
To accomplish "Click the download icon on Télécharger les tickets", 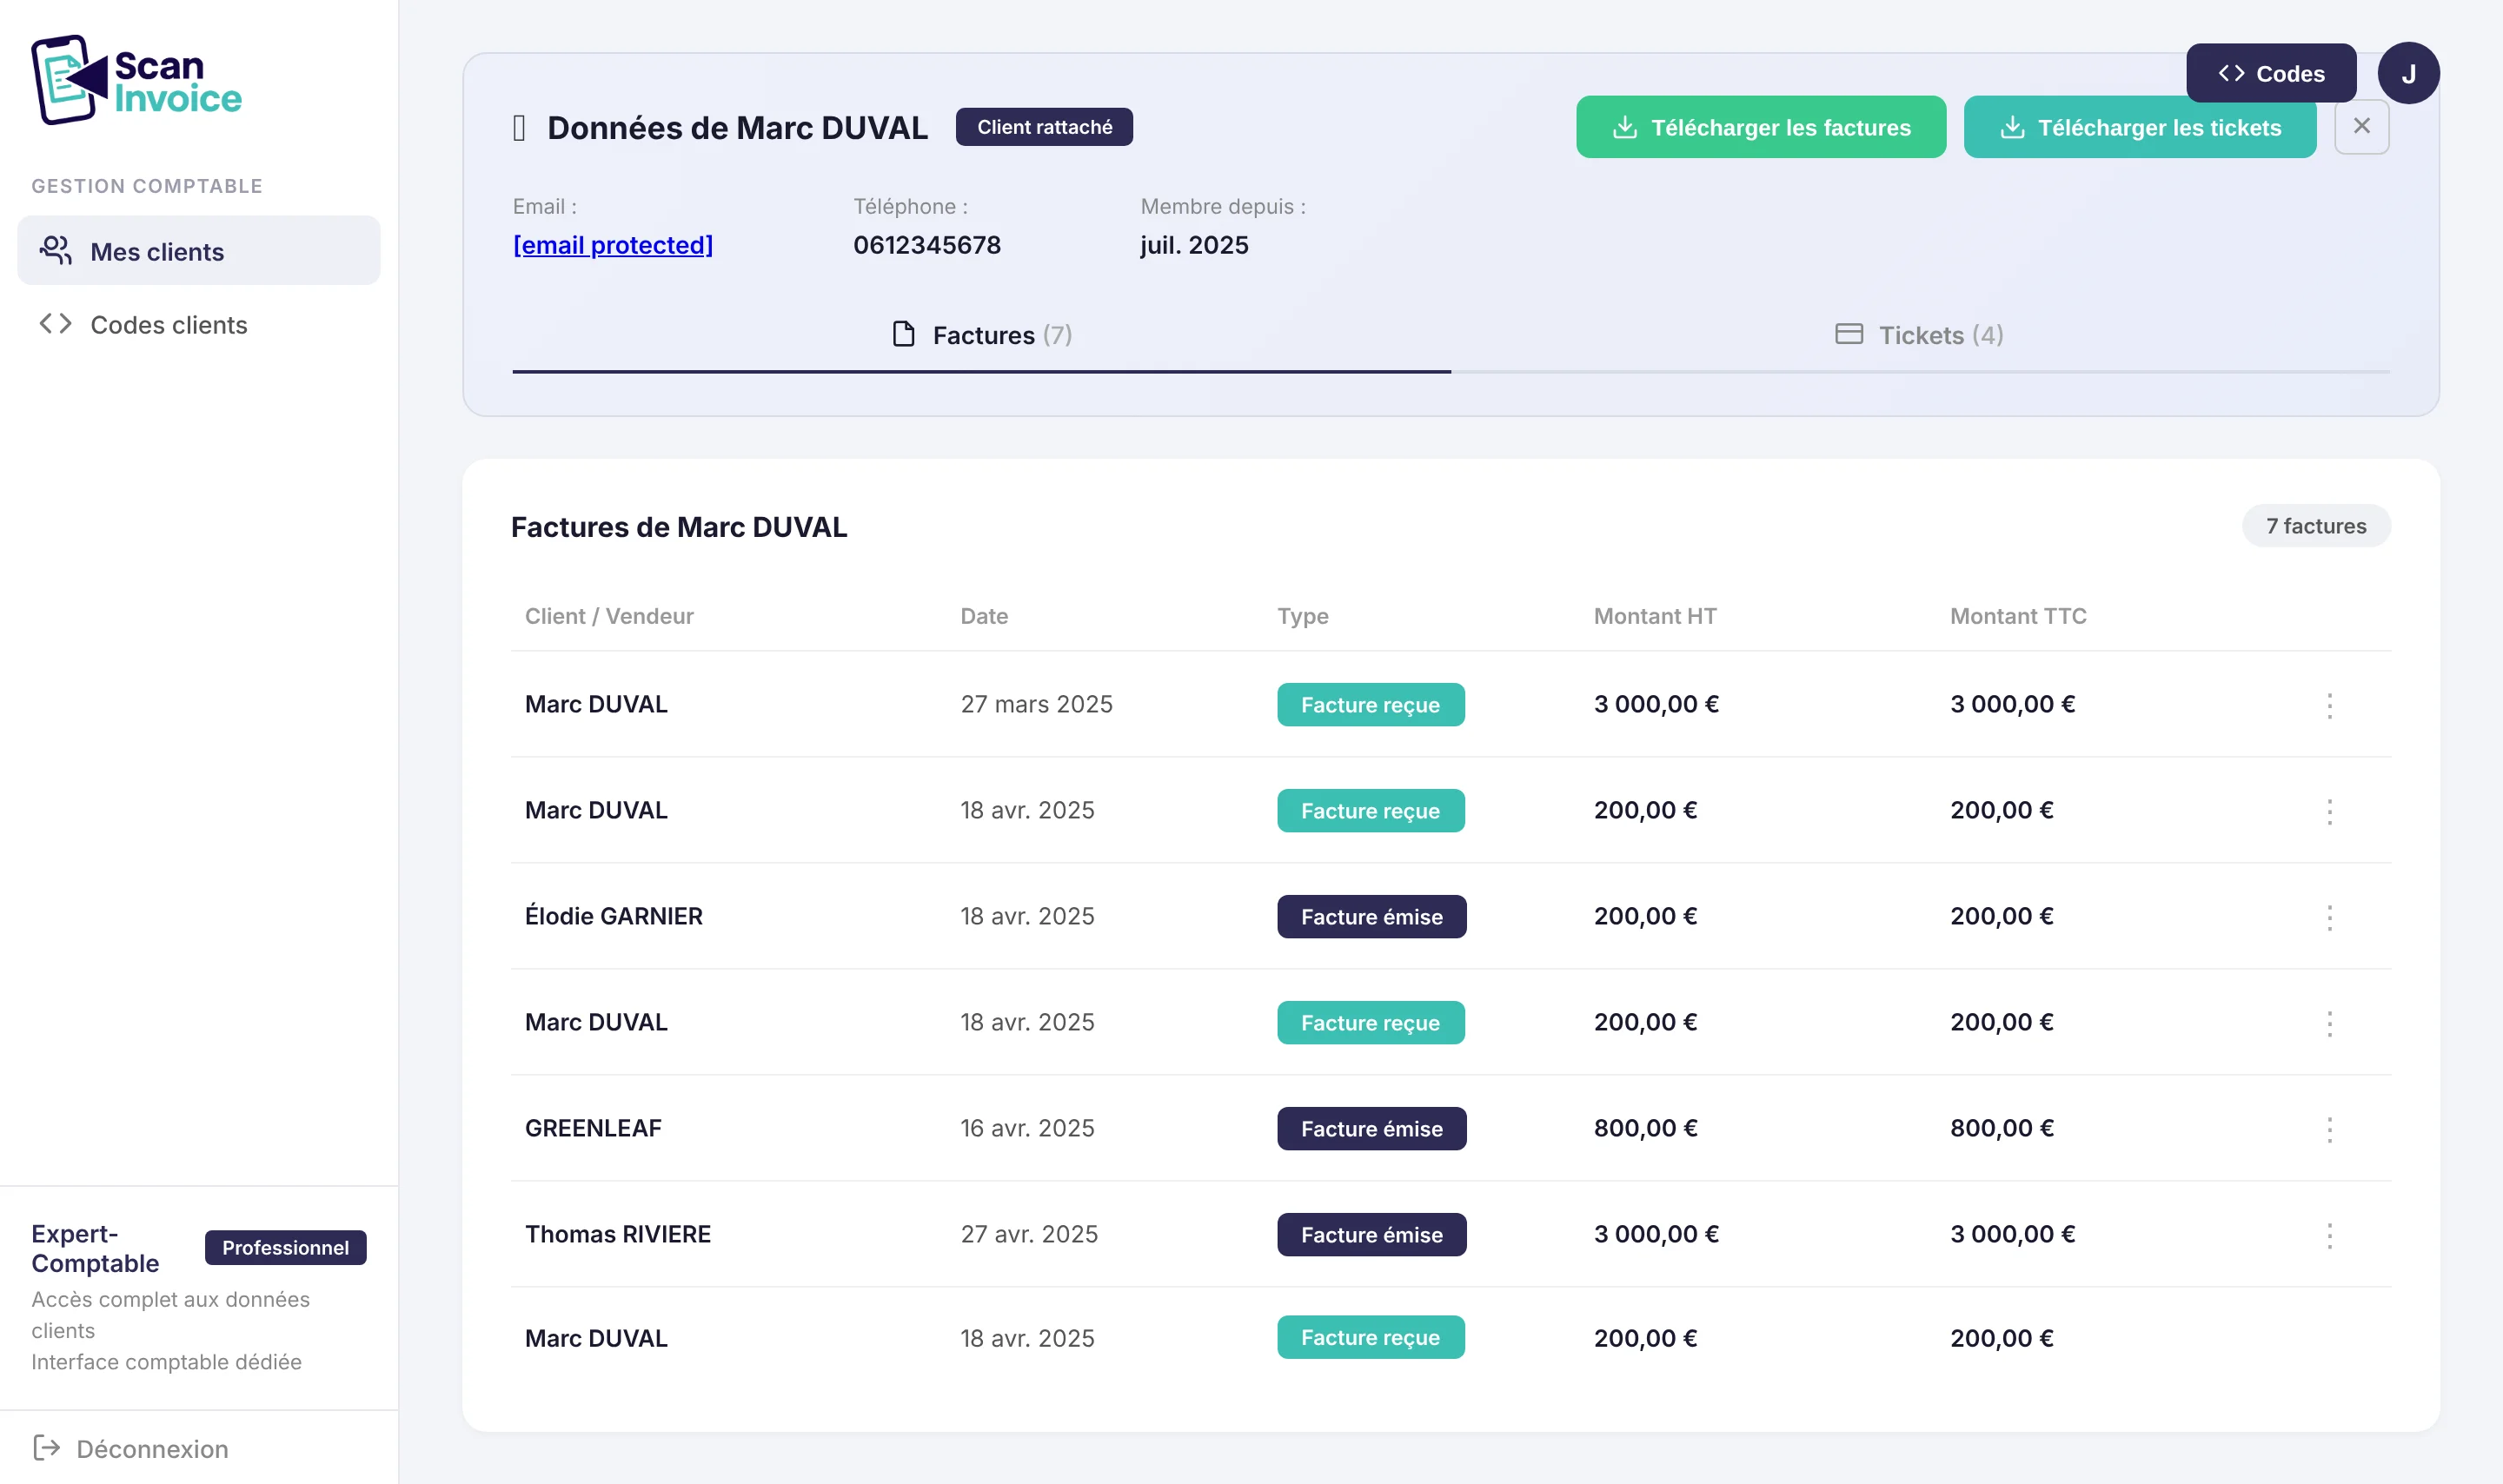I will click(x=2012, y=127).
